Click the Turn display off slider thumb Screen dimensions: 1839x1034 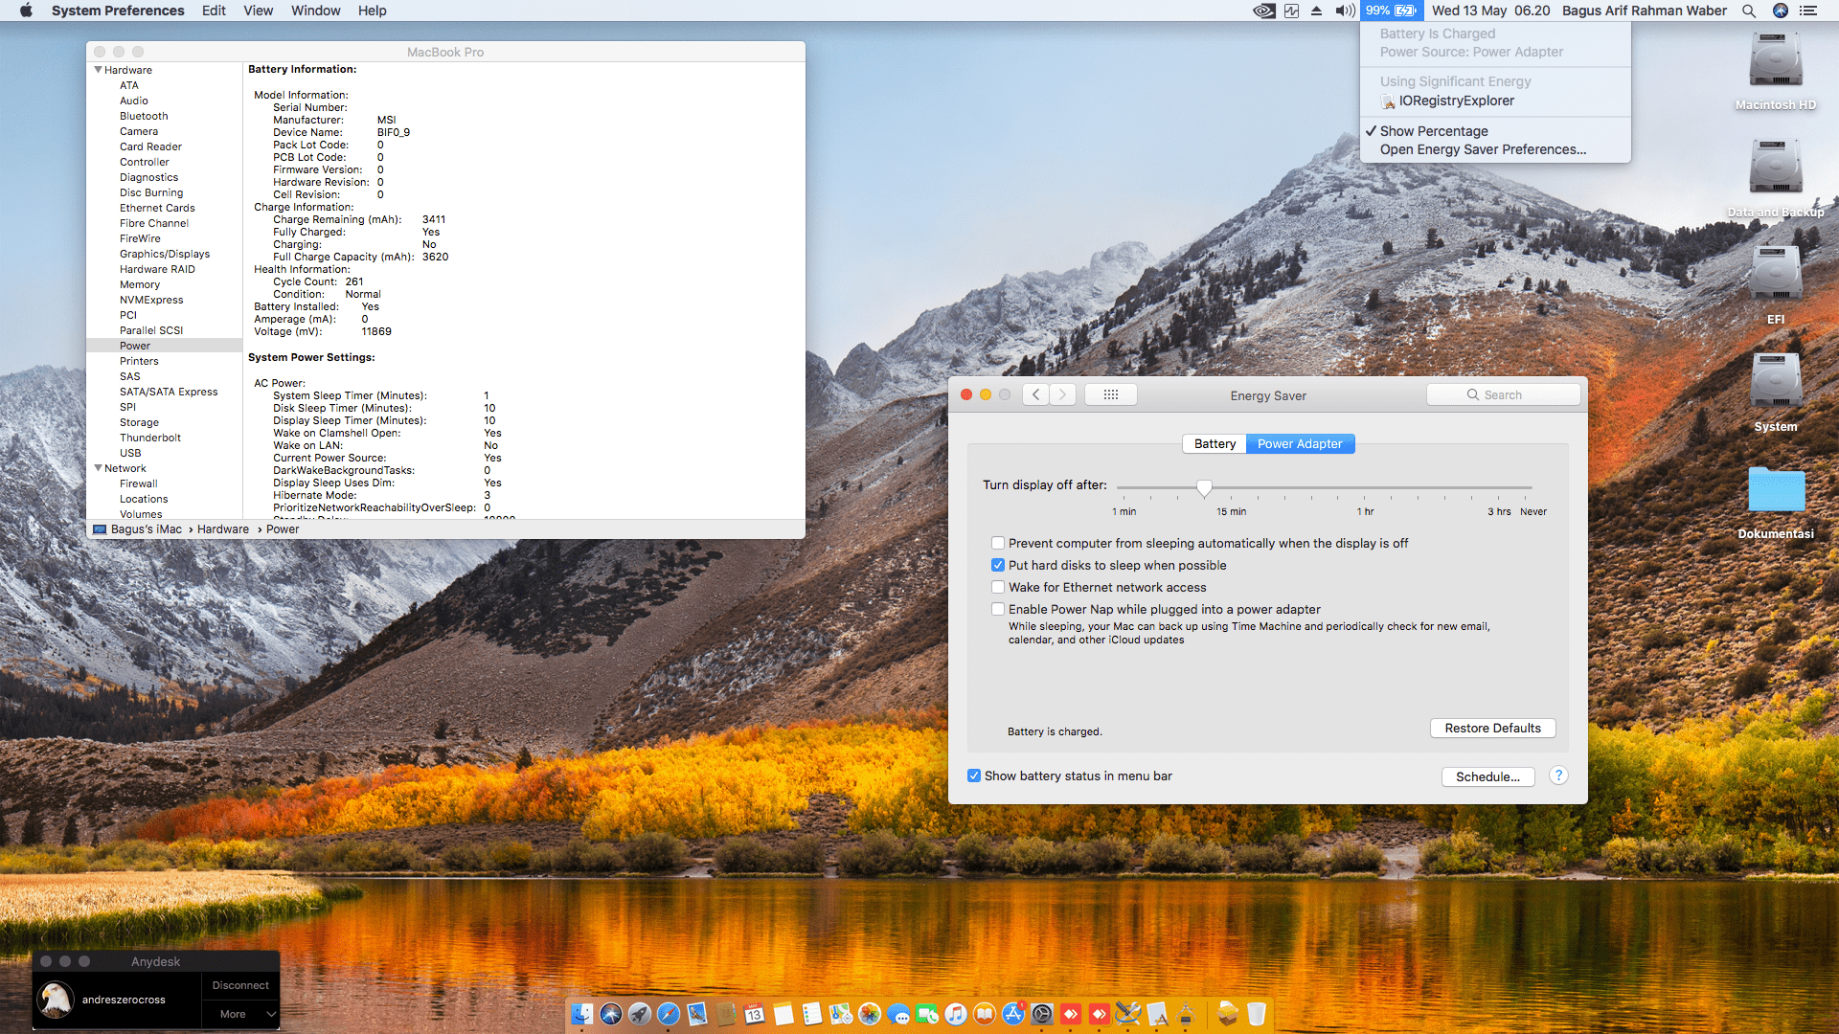(1204, 487)
